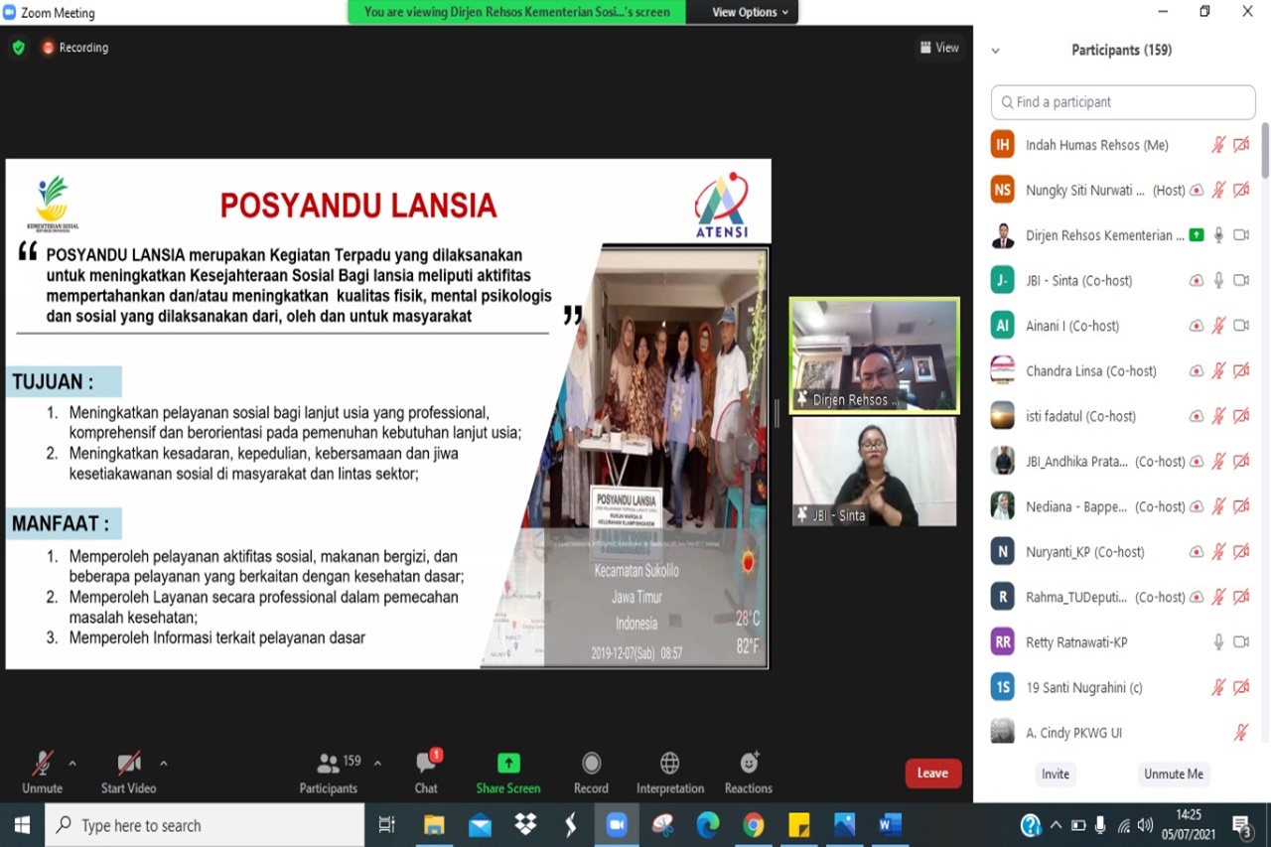Click camera icon for Retty Ratnawati-KP
1271x847 pixels.
coord(1241,642)
